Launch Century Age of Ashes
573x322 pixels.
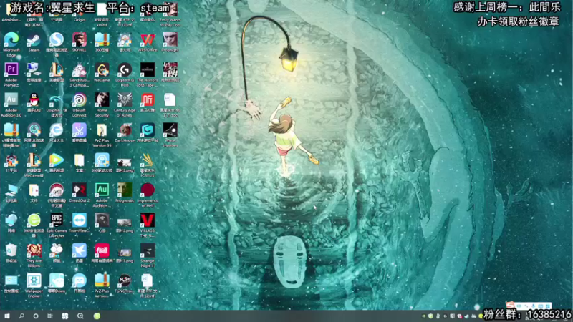(125, 99)
